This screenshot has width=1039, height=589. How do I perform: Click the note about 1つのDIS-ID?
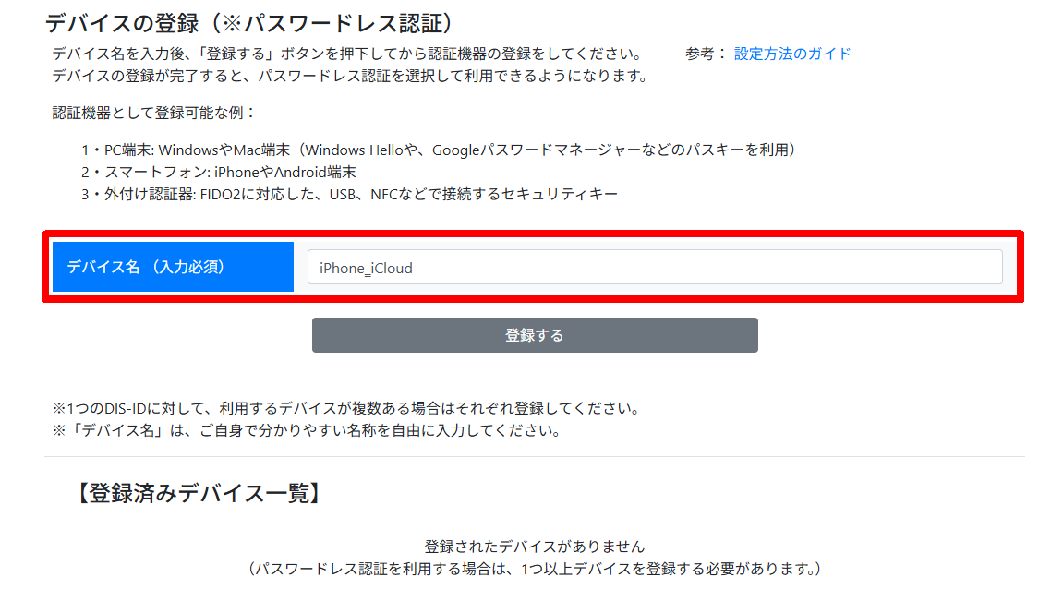[x=346, y=408]
